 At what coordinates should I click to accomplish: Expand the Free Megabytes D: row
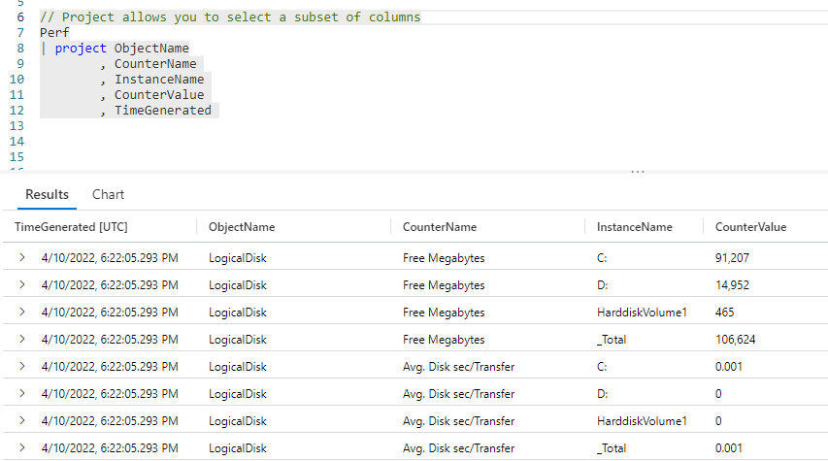click(21, 285)
